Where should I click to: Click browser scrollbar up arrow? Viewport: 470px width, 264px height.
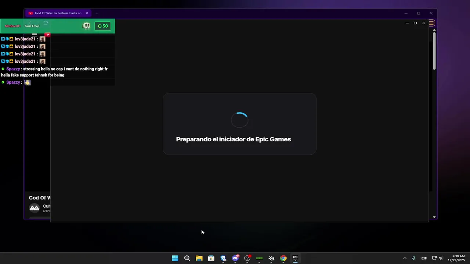click(x=434, y=30)
